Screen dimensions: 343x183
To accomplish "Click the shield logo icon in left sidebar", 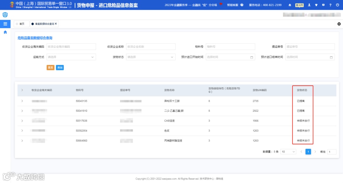I will (x=5, y=15).
